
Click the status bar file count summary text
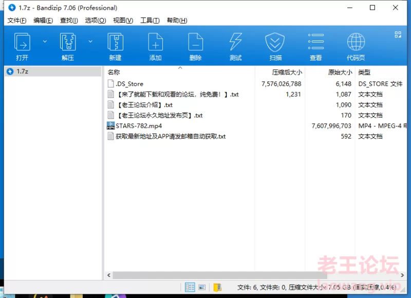click(x=316, y=288)
